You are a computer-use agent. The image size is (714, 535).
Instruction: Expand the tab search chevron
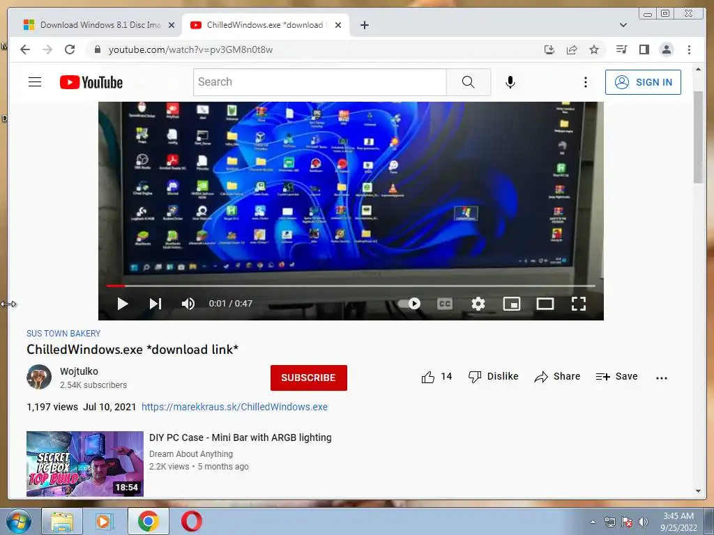pos(623,25)
